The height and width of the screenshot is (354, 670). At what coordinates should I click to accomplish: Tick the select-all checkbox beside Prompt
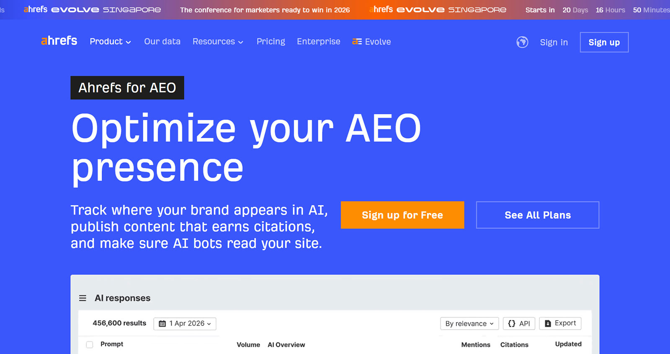pyautogui.click(x=90, y=345)
